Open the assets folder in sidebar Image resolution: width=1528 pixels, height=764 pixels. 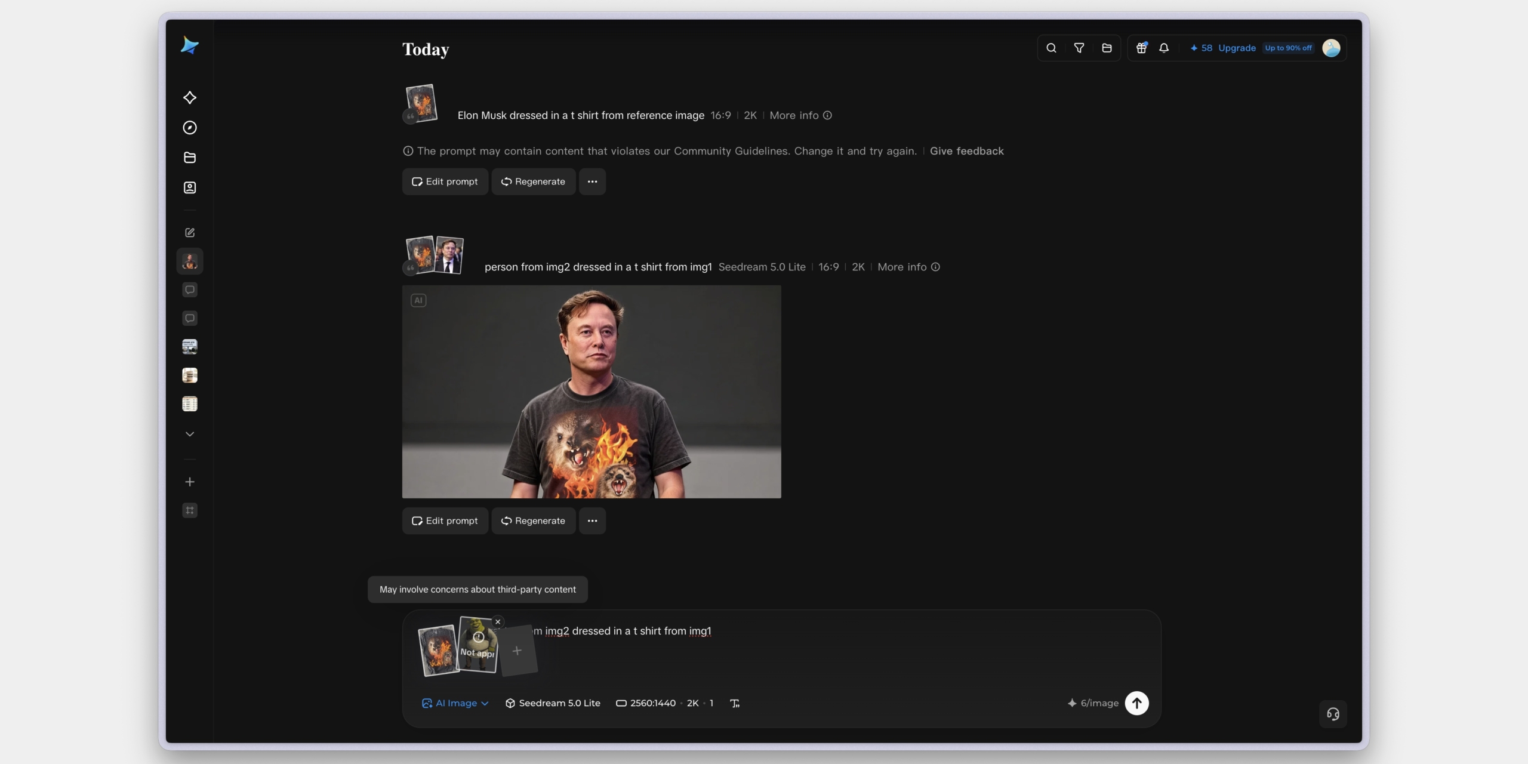click(190, 158)
